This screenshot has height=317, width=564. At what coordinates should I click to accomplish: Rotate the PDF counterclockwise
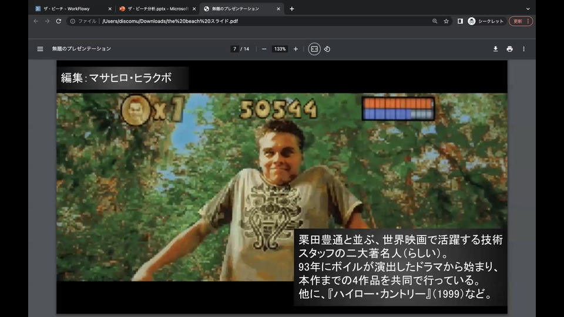tap(327, 49)
